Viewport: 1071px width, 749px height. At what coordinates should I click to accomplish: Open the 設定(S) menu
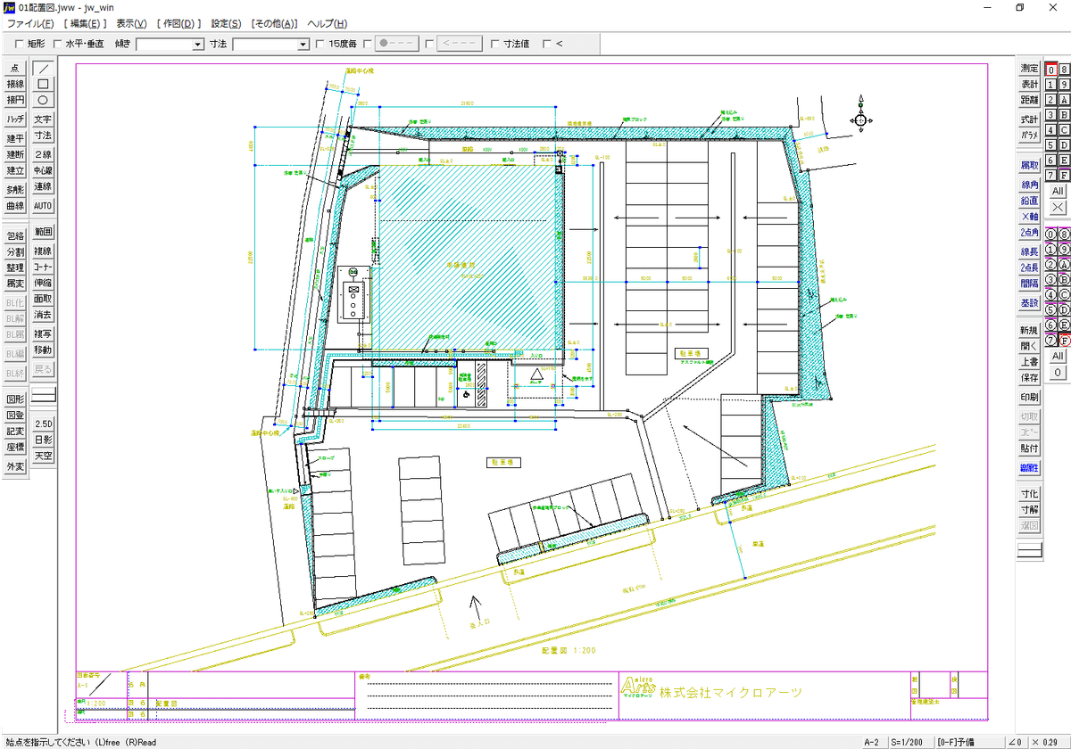(226, 23)
